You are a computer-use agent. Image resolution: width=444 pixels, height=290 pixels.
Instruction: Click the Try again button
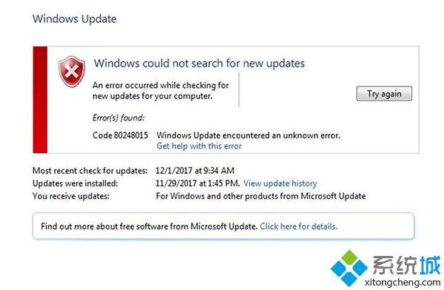click(x=384, y=93)
